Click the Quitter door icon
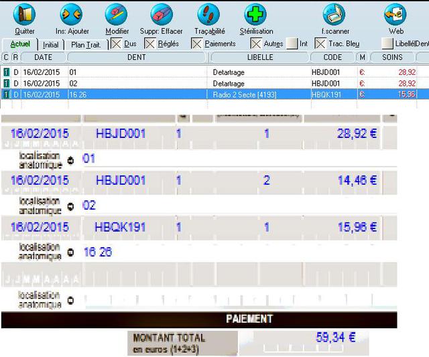429x357 pixels. pyautogui.click(x=24, y=14)
